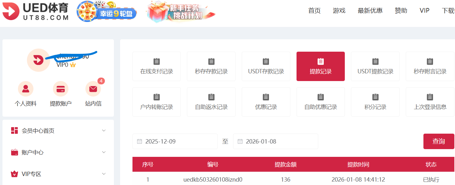
Task: Open the 提款账户 card icon
Action: [x=61, y=89]
